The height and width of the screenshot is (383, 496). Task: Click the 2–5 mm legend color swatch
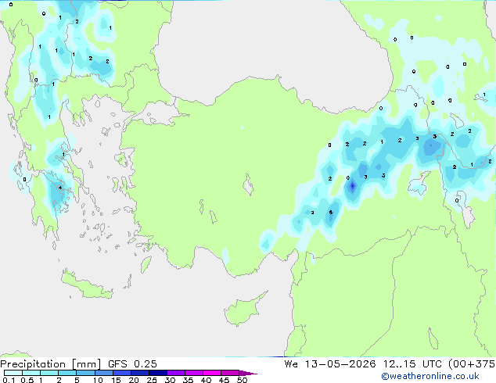(x=67, y=373)
